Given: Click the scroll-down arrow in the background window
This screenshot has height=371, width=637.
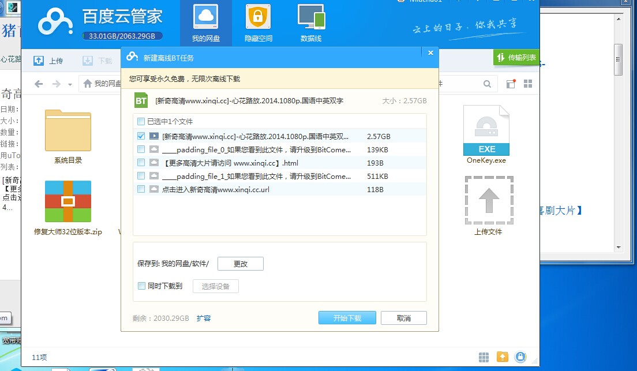Looking at the screenshot, I should click(619, 247).
